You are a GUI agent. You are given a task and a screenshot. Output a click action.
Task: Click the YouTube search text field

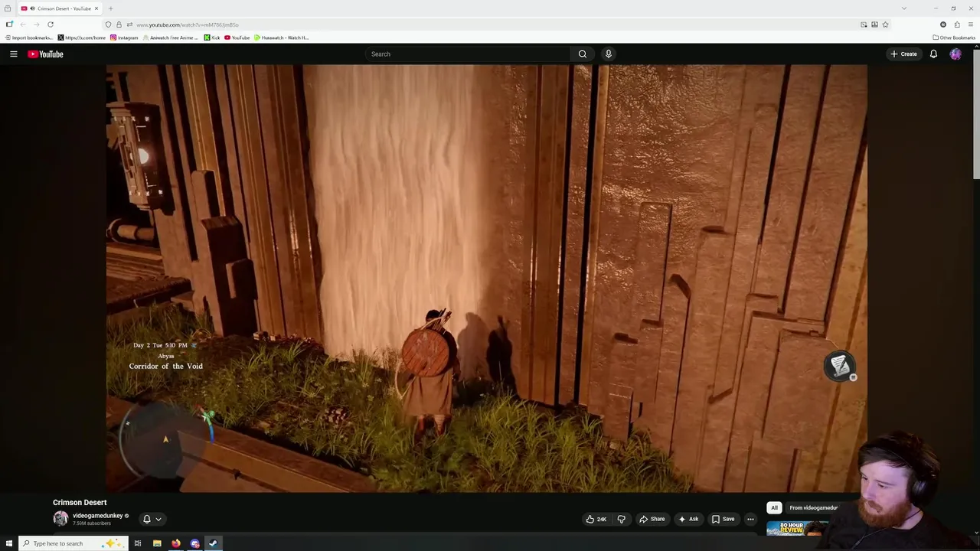pos(468,54)
